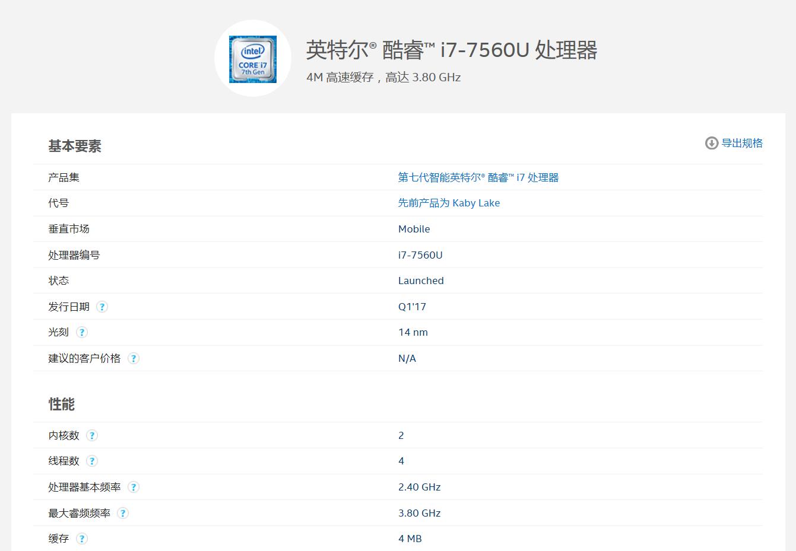This screenshot has height=551, width=796.
Task: Click the 最大睿频频率 label text
Action: pyautogui.click(x=80, y=513)
